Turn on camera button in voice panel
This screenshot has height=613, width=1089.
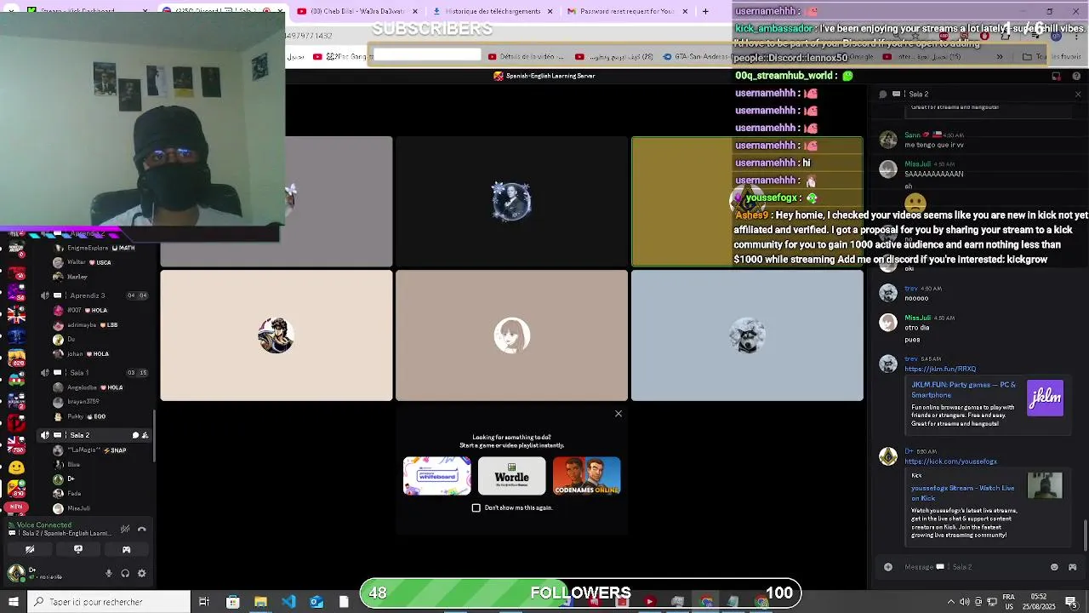click(30, 550)
